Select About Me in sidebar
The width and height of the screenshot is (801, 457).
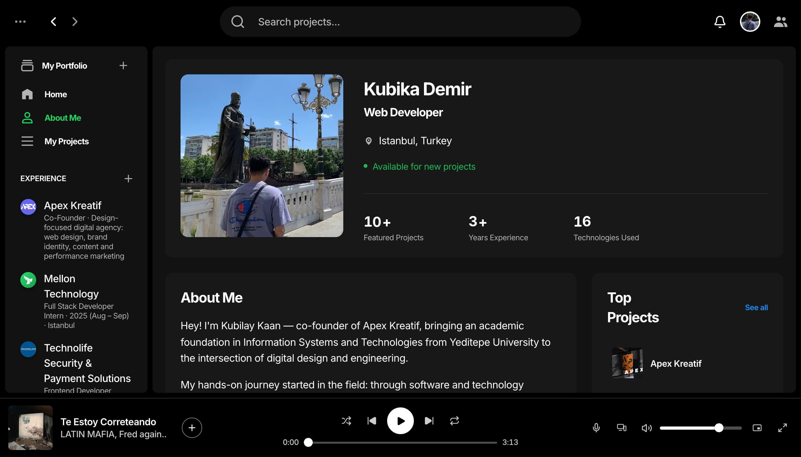click(x=76, y=118)
